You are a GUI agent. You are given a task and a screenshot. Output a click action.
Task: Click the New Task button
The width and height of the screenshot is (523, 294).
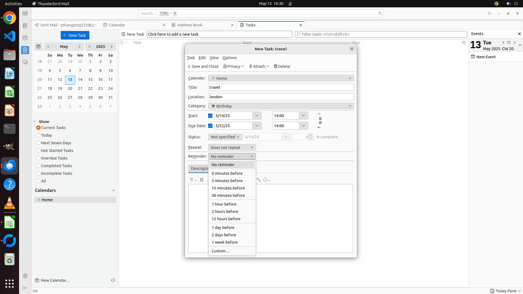point(75,35)
